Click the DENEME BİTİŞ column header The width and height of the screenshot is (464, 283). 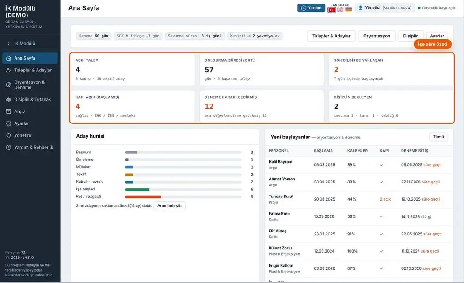[x=415, y=151]
